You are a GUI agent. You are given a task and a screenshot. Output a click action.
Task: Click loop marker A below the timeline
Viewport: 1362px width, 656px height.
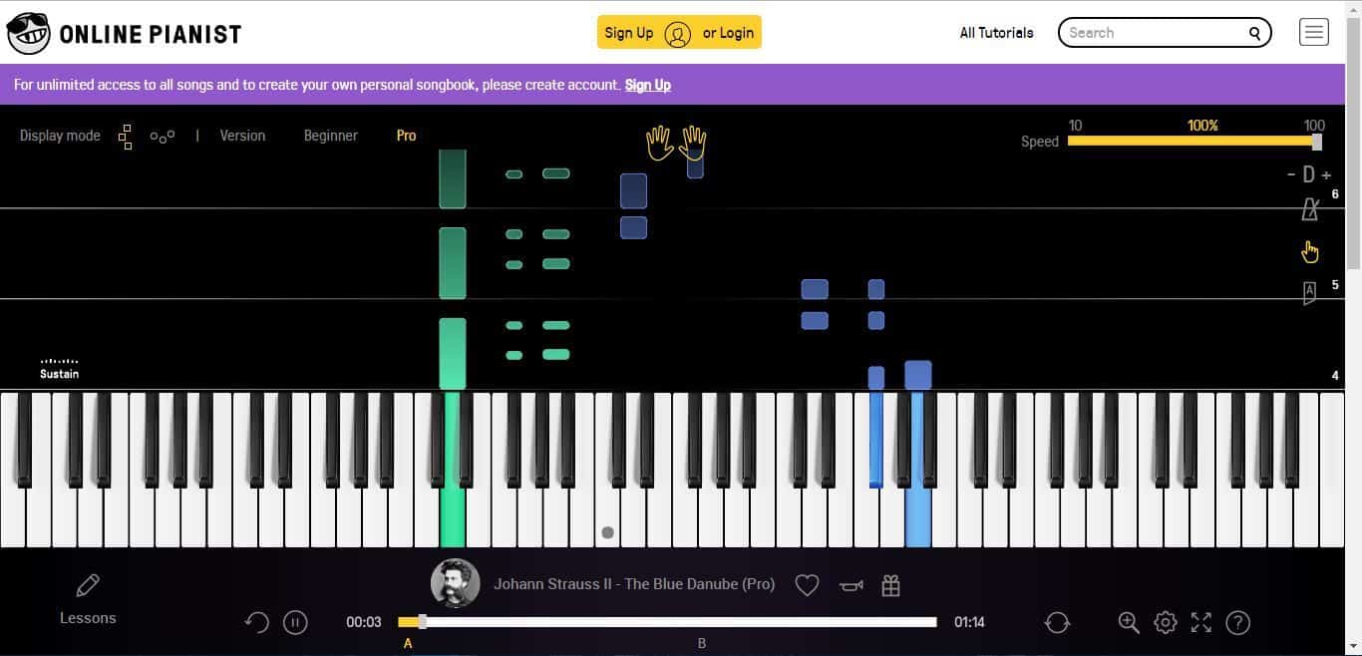pyautogui.click(x=408, y=644)
